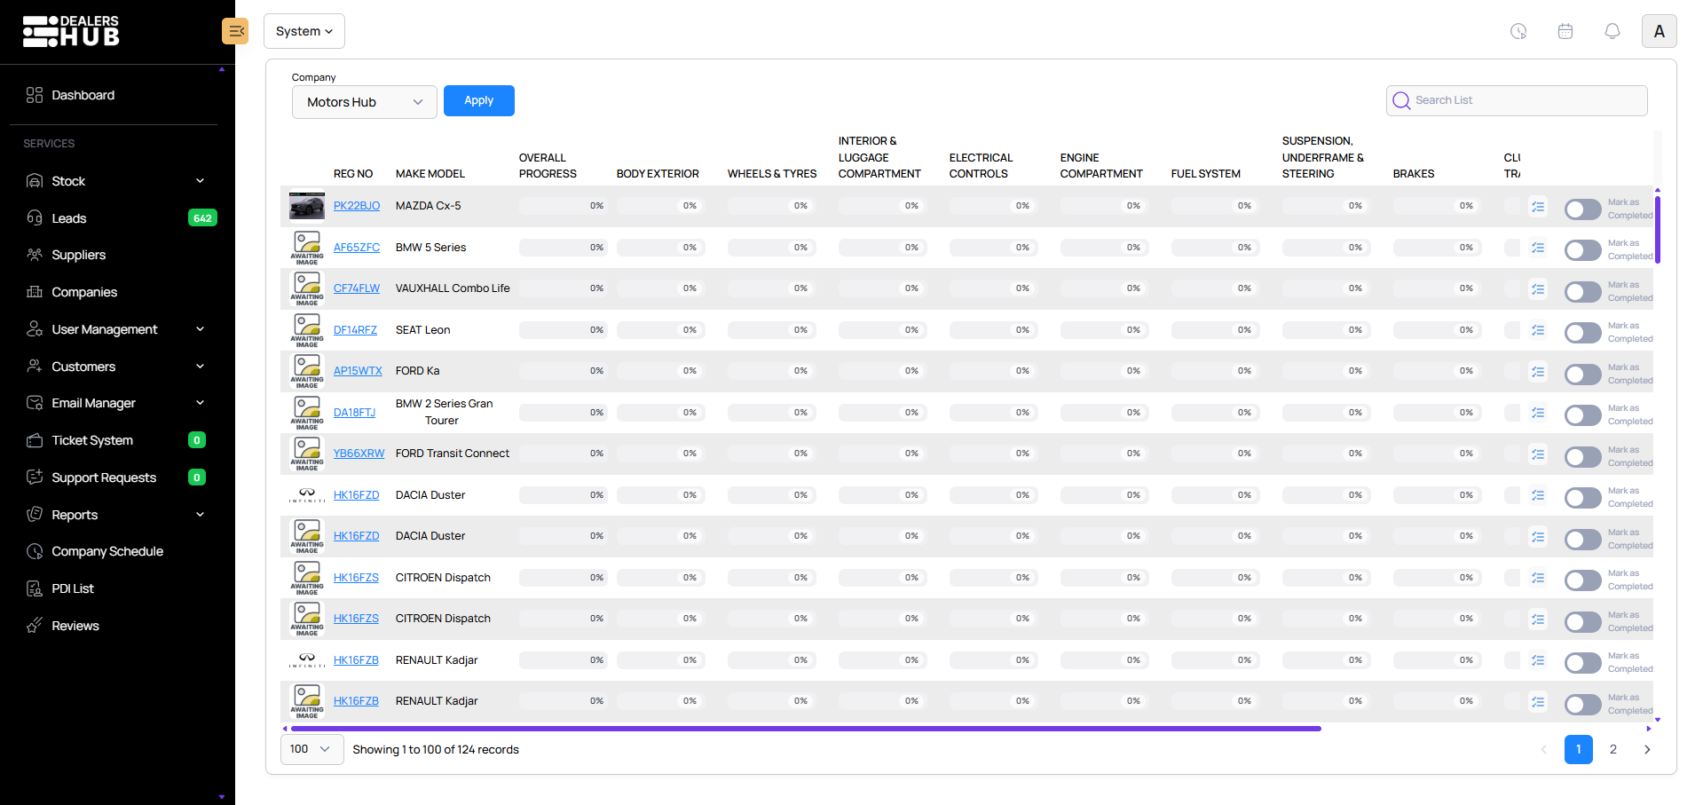Expand the Stock menu
1703x805 pixels.
point(201,181)
